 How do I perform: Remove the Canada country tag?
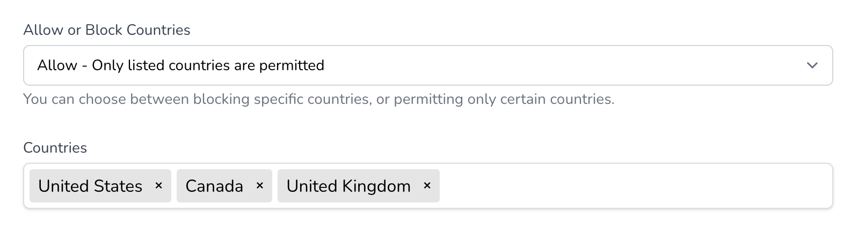point(259,186)
